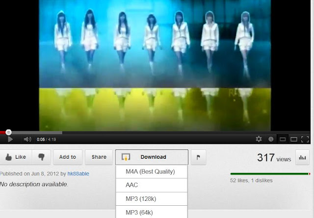Viewport: 314px width, 218px height.
Task: Choose MP3 (128k) download option
Action: 152,199
